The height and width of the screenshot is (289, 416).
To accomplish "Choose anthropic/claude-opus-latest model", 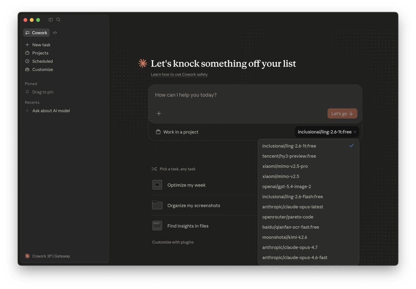I will pos(308,207).
